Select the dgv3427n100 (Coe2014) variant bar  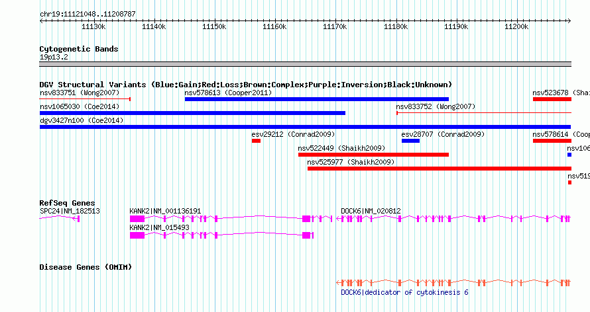[x=305, y=127]
